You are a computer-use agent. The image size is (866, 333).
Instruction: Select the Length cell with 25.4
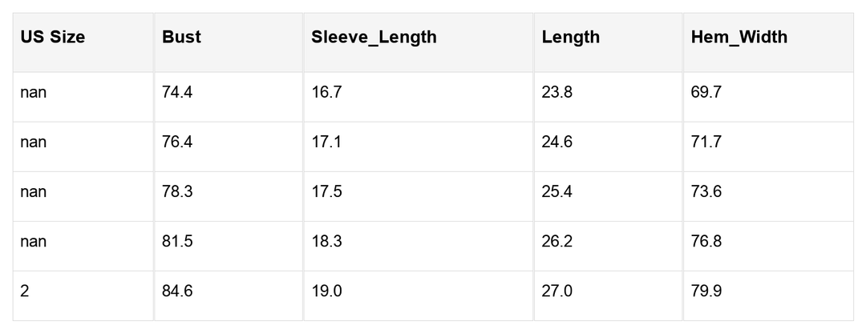click(x=556, y=192)
